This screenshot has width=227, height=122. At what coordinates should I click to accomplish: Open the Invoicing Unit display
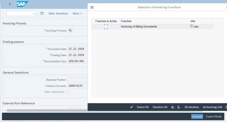pyautogui.click(x=212, y=107)
